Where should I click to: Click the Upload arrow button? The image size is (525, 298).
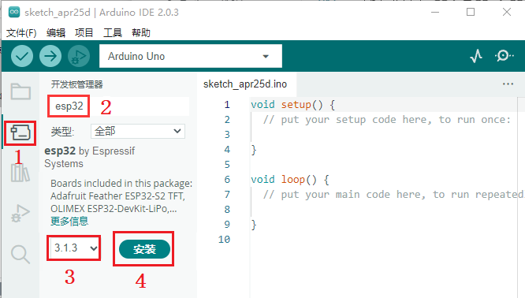[50, 56]
